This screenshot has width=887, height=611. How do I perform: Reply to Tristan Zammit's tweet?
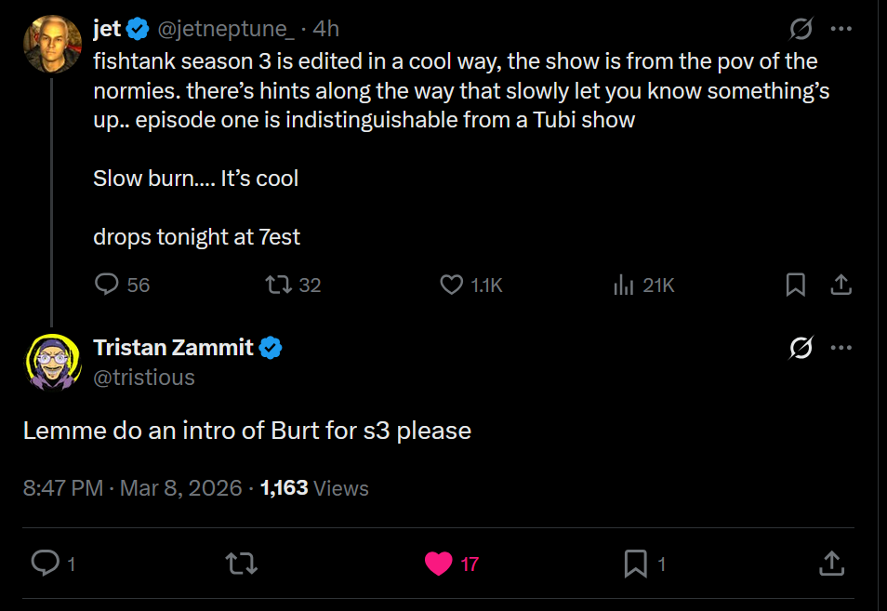[45, 563]
